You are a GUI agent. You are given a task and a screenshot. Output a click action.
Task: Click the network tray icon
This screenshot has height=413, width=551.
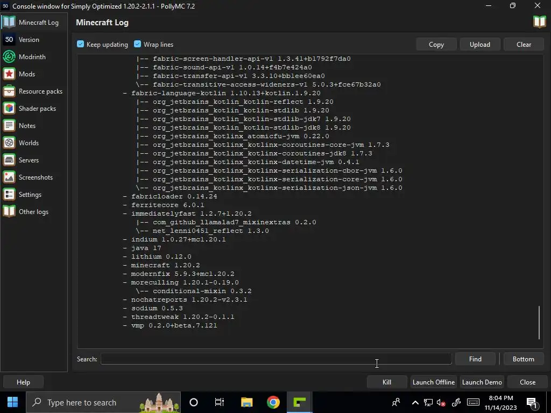[x=428, y=402]
